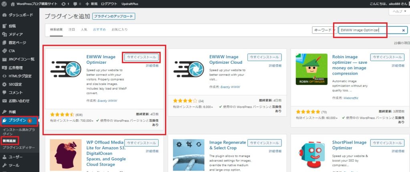Image resolution: width=410 pixels, height=172 pixels.
Task: Click the WordPress logo icon in admin bar
Action: [4, 4]
